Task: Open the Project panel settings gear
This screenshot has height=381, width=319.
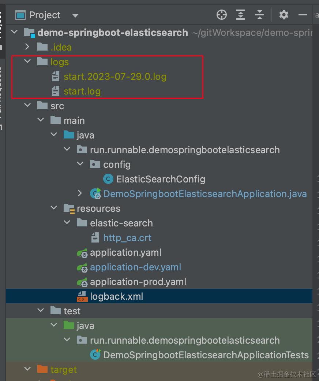Action: coord(284,15)
